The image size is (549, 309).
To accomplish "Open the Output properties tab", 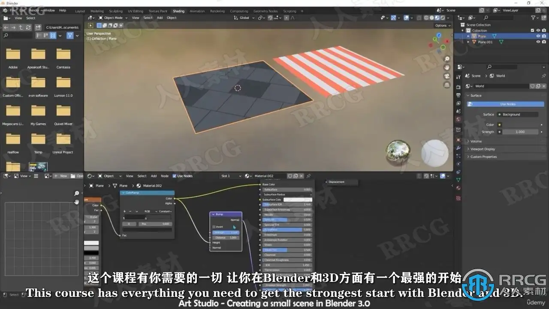I will point(459,96).
